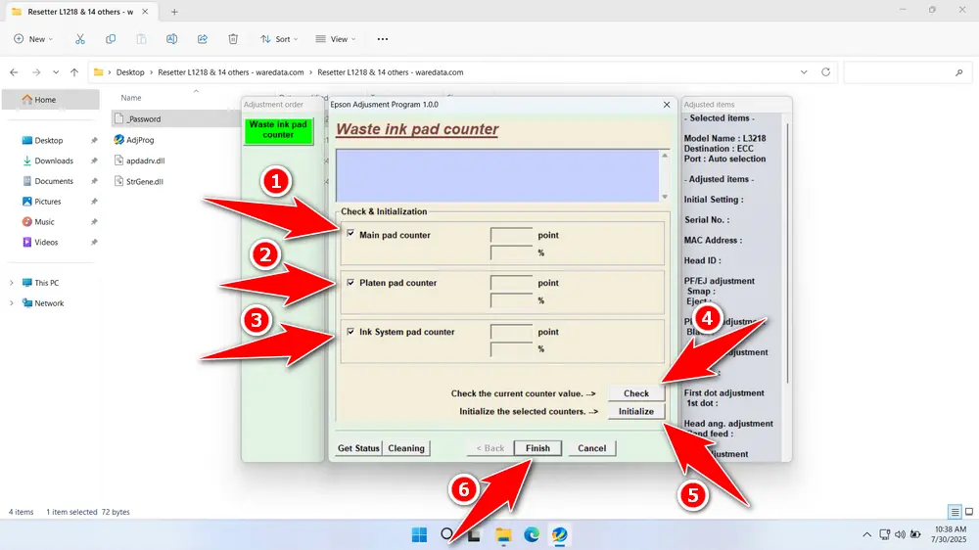Switch to details view in the status bar
979x550 pixels.
point(955,512)
